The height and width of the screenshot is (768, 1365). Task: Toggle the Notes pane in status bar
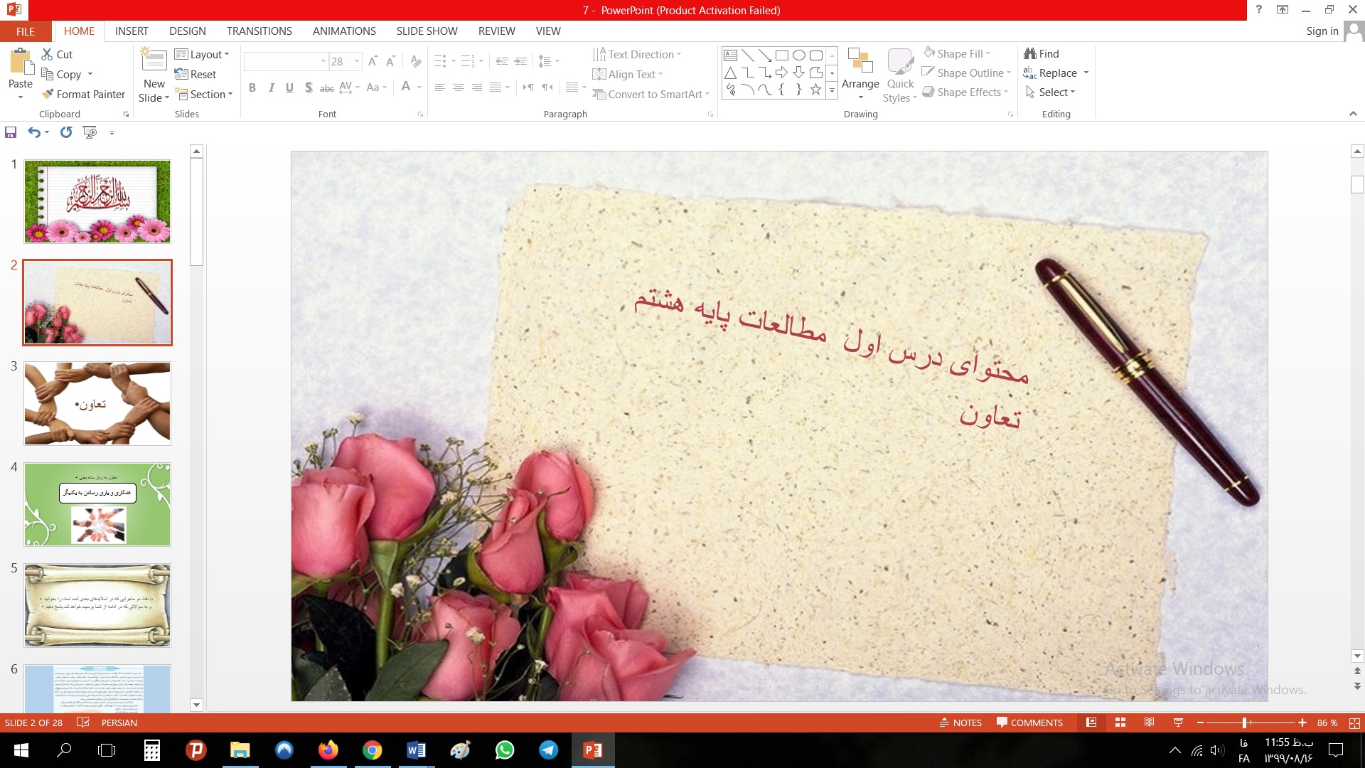[x=960, y=722]
